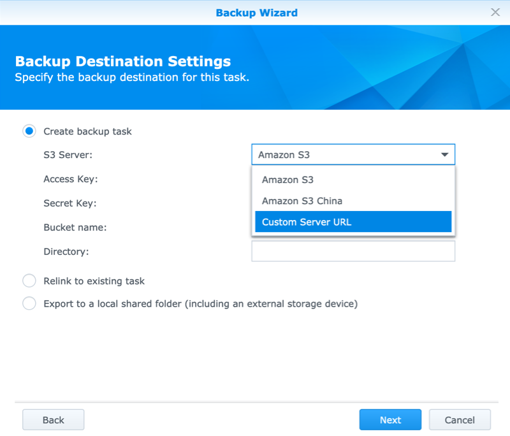Image resolution: width=510 pixels, height=436 pixels.
Task: Click the 'Create backup task' label text
Action: click(x=87, y=131)
